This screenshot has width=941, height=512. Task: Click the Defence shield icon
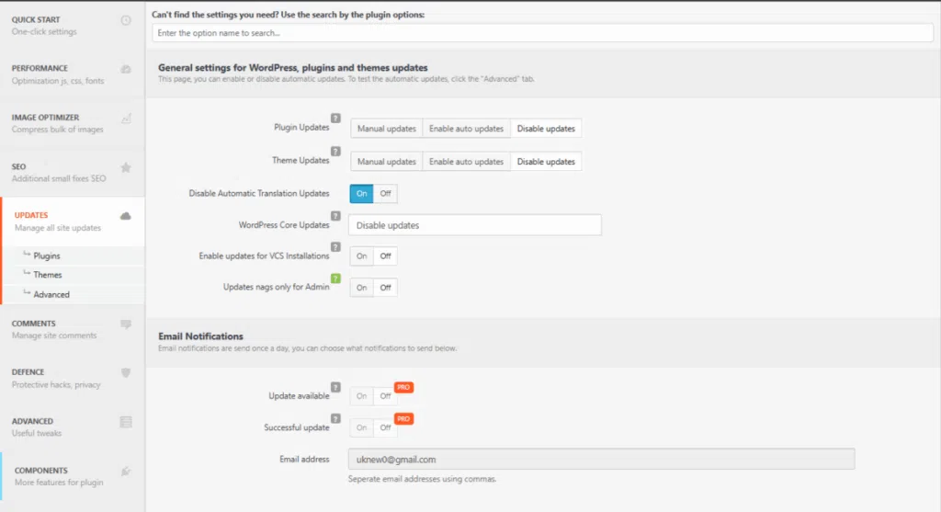[126, 372]
